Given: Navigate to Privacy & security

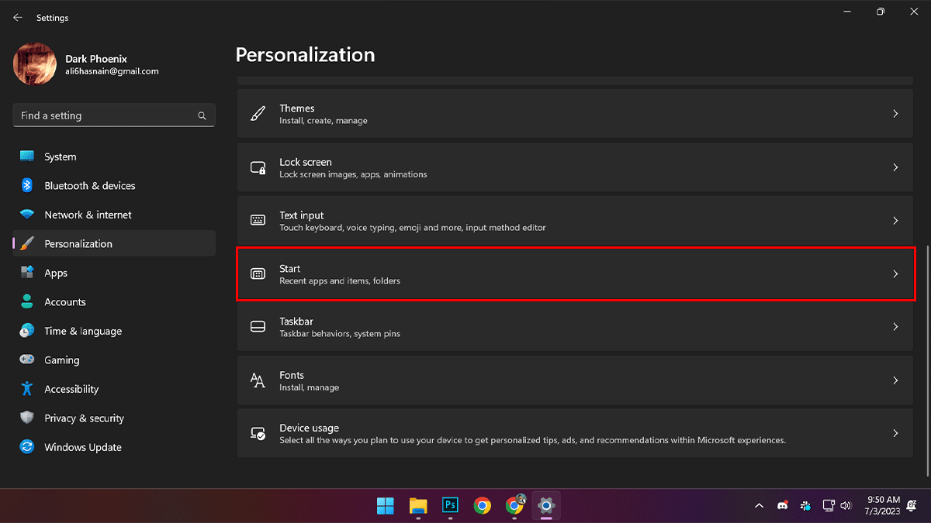Looking at the screenshot, I should click(84, 418).
